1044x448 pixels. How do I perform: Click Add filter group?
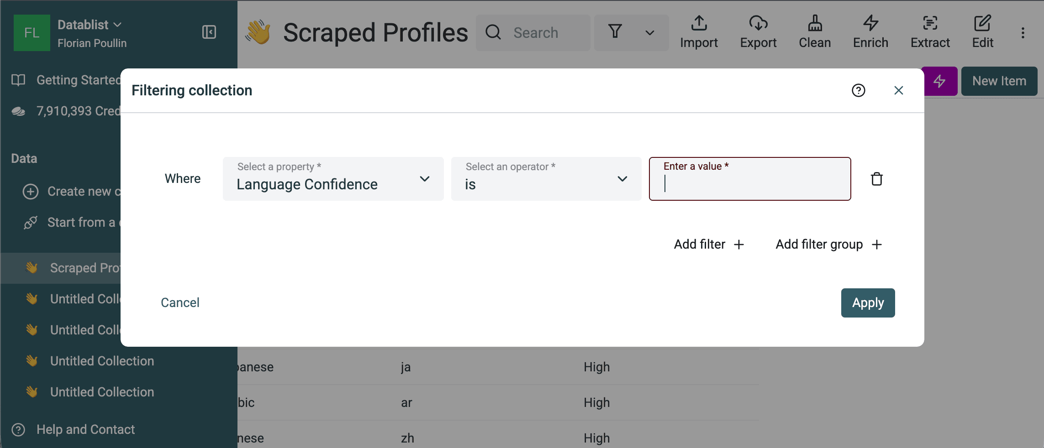829,245
